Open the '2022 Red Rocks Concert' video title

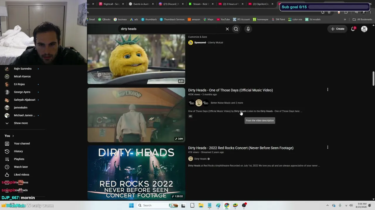coord(241,148)
